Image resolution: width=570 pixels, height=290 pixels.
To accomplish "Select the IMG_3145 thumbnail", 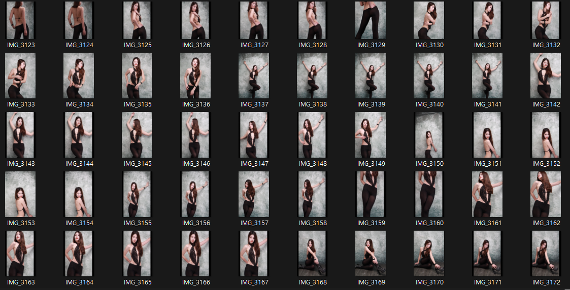I will pyautogui.click(x=137, y=135).
